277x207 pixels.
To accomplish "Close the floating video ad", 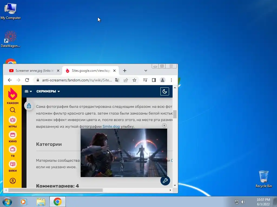I will point(164,125).
